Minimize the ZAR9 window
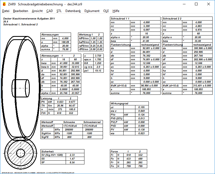 tap(184, 4)
